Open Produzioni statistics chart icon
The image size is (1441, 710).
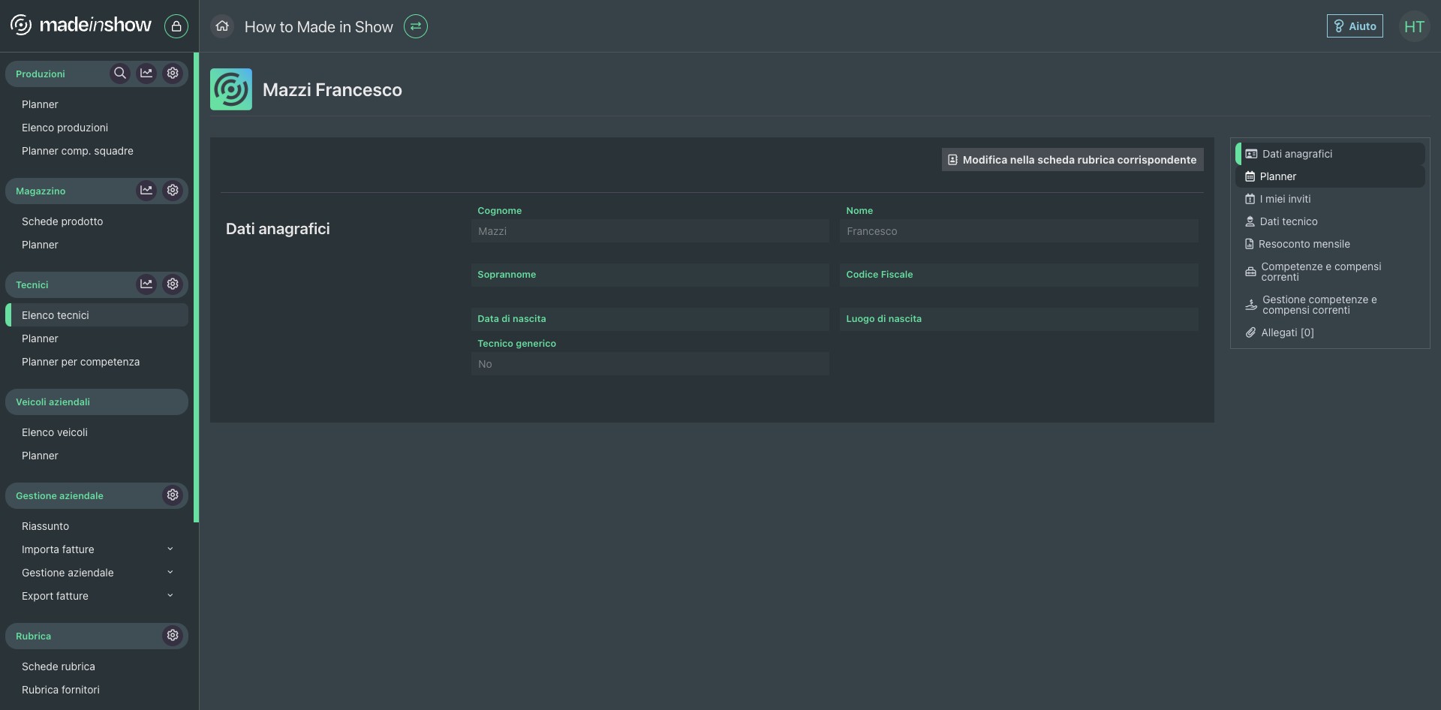[146, 74]
